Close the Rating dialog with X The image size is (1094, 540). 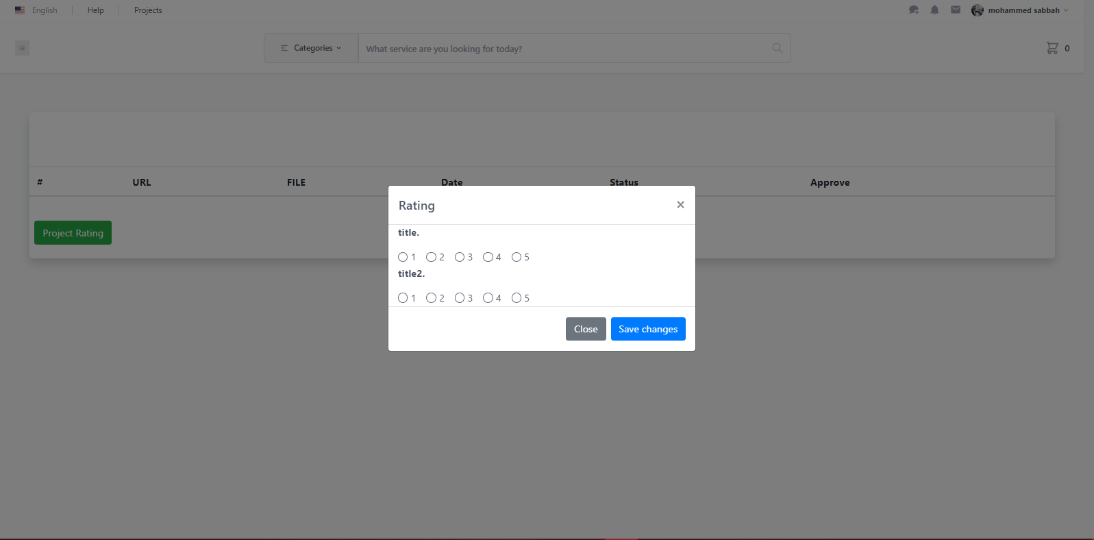[x=680, y=205]
